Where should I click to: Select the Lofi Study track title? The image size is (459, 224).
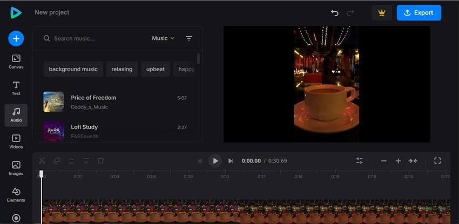point(84,127)
